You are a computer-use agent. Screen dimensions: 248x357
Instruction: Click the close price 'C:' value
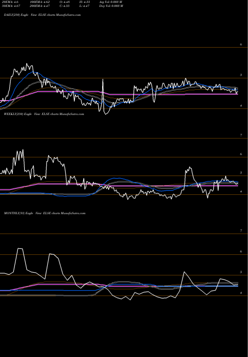pyautogui.click(x=64, y=6)
